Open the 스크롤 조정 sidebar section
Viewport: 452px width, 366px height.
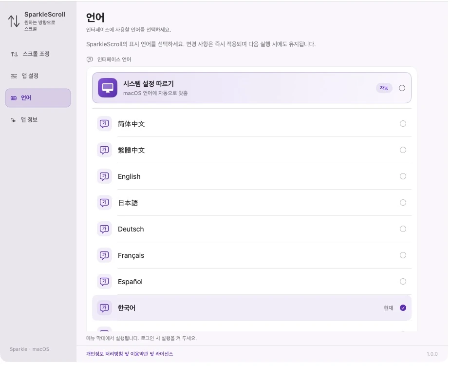[38, 54]
